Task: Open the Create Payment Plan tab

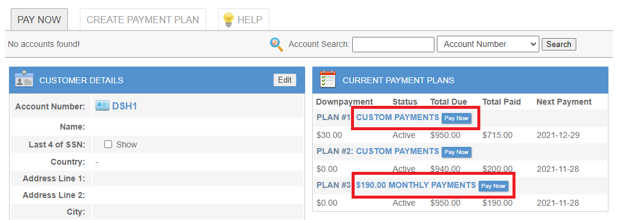Action: pyautogui.click(x=142, y=20)
